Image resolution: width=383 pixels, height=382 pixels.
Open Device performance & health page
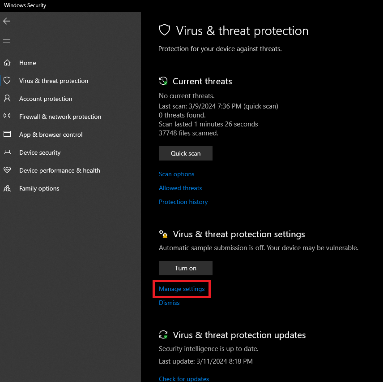tap(60, 170)
